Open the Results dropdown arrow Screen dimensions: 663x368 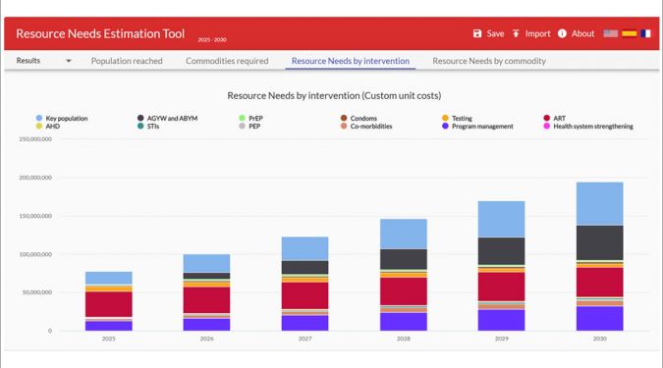click(x=69, y=61)
